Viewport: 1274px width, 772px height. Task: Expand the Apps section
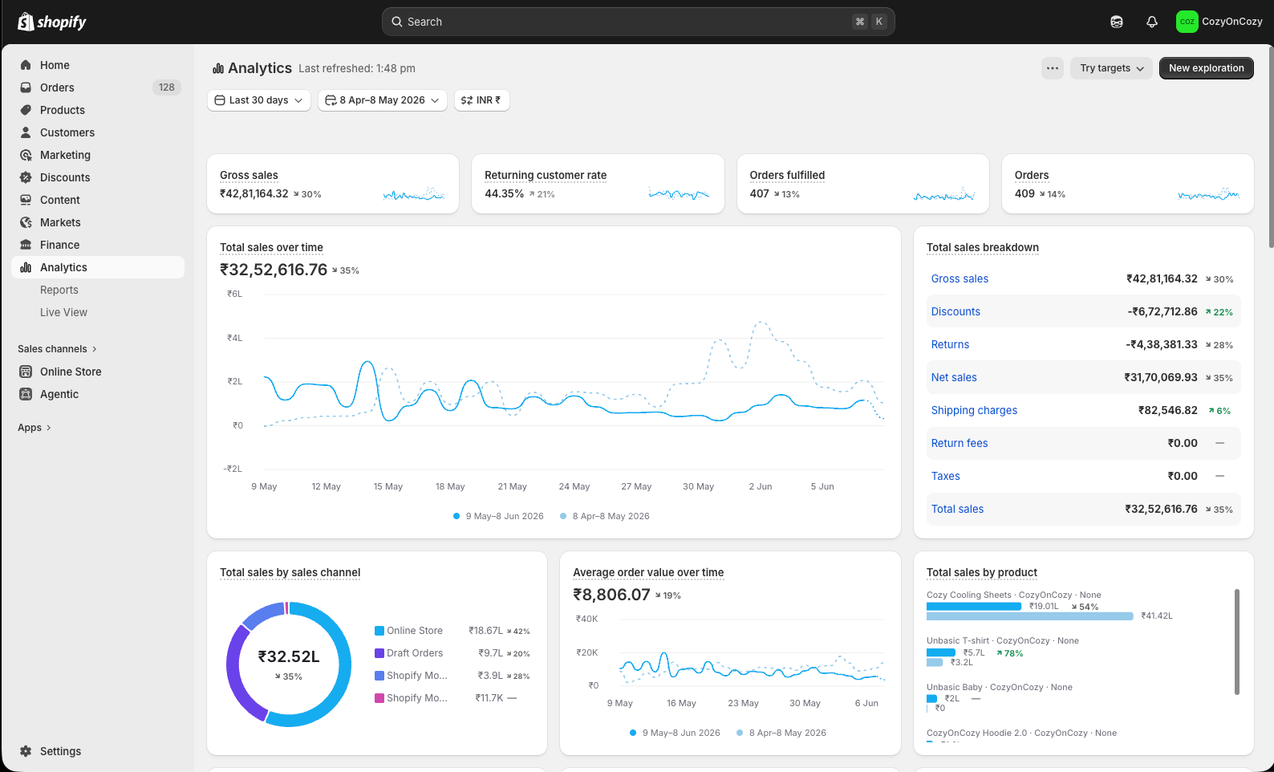pos(34,428)
